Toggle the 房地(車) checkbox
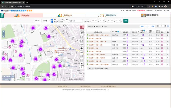The image size is (171, 108). tap(52, 22)
